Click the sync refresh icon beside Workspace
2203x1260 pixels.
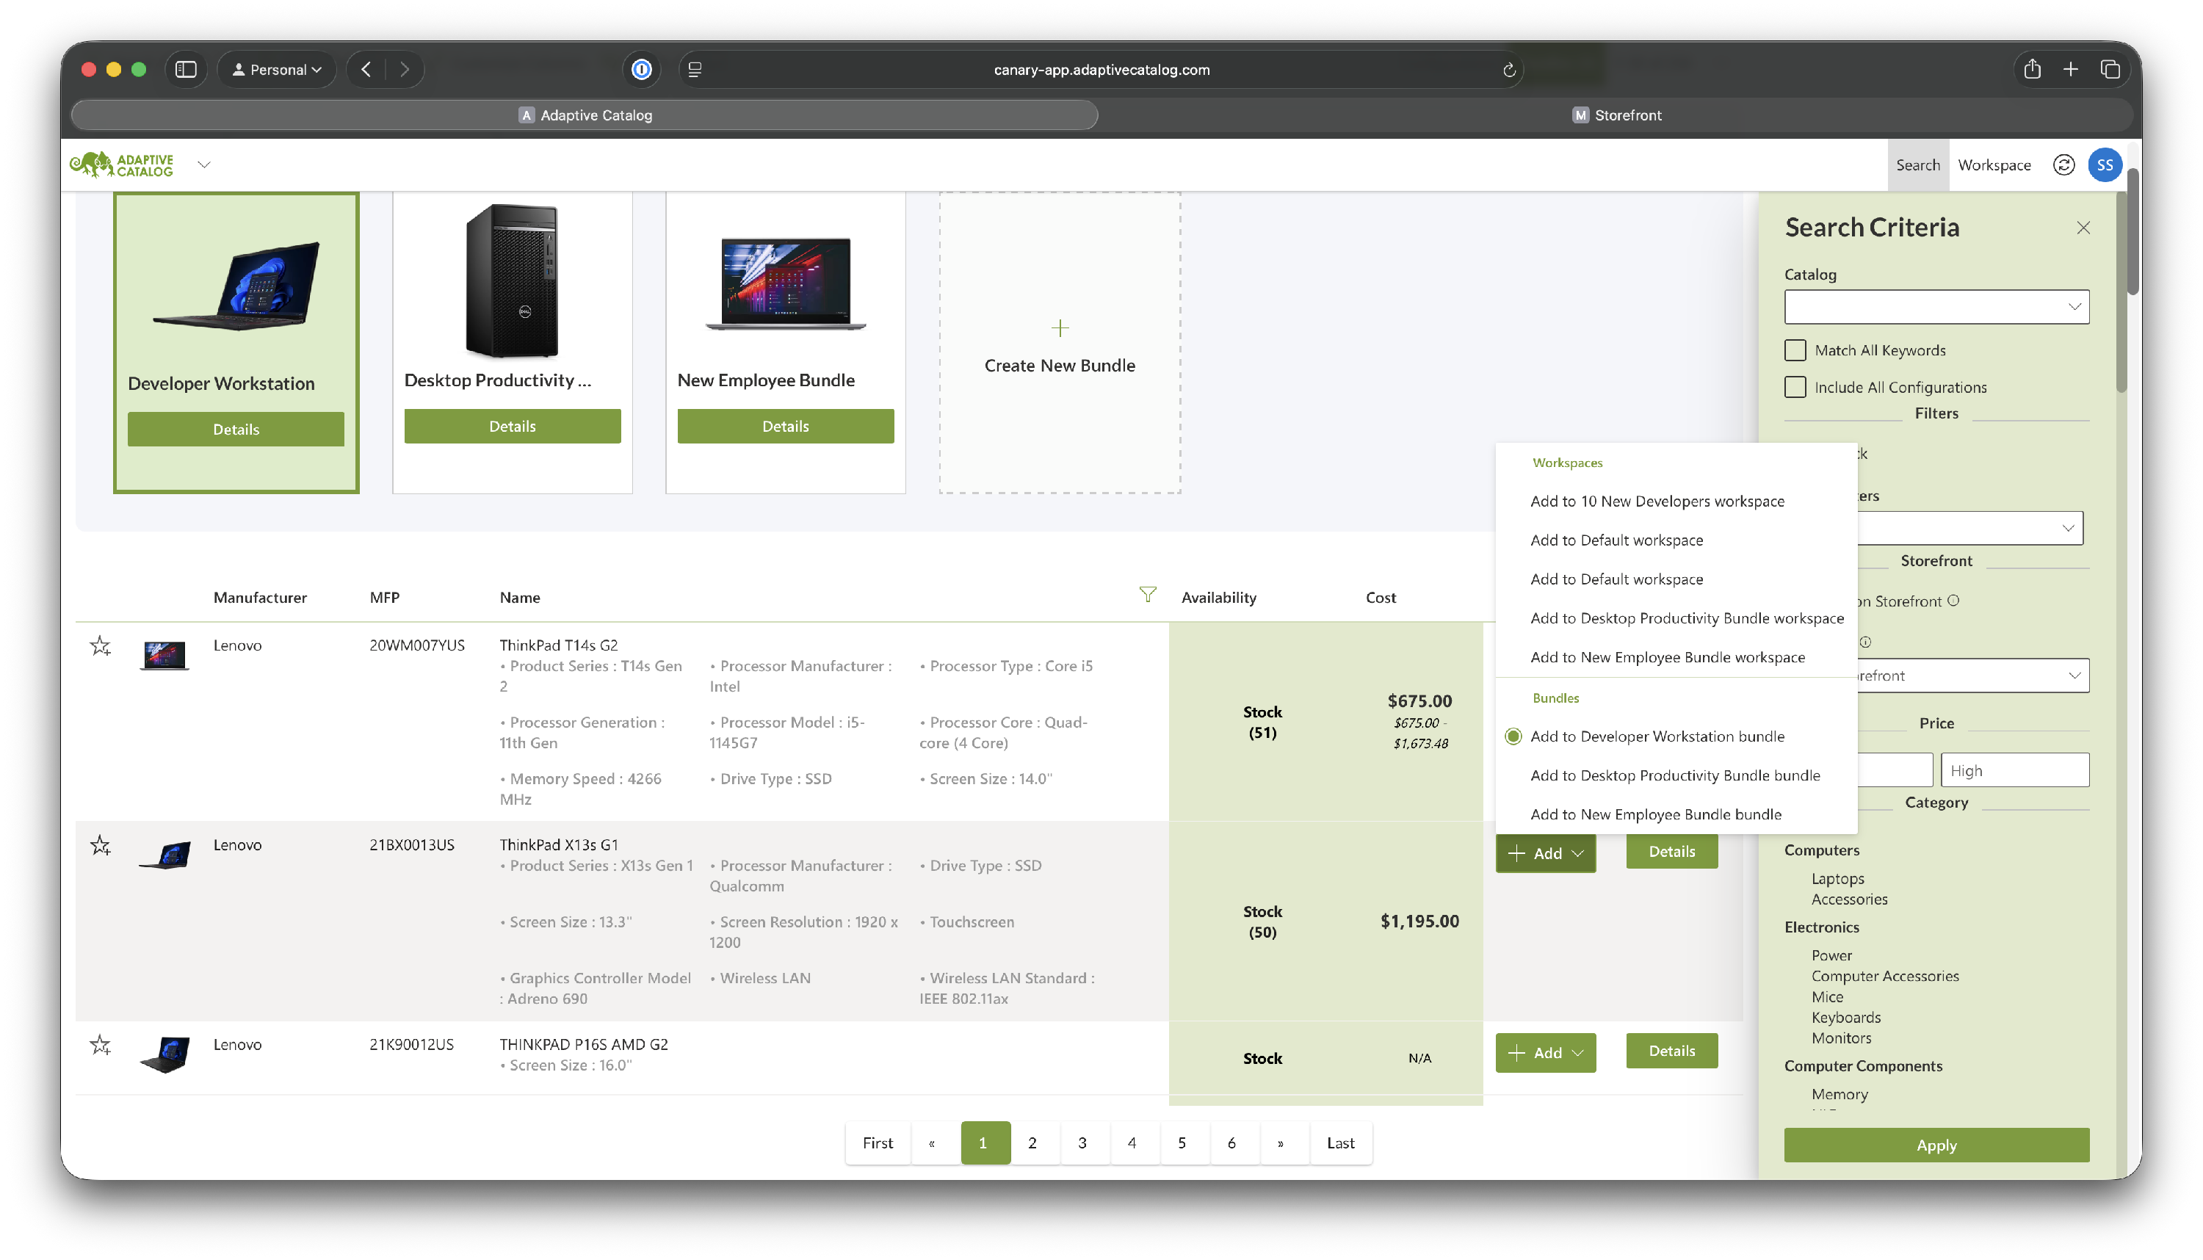(x=2063, y=165)
